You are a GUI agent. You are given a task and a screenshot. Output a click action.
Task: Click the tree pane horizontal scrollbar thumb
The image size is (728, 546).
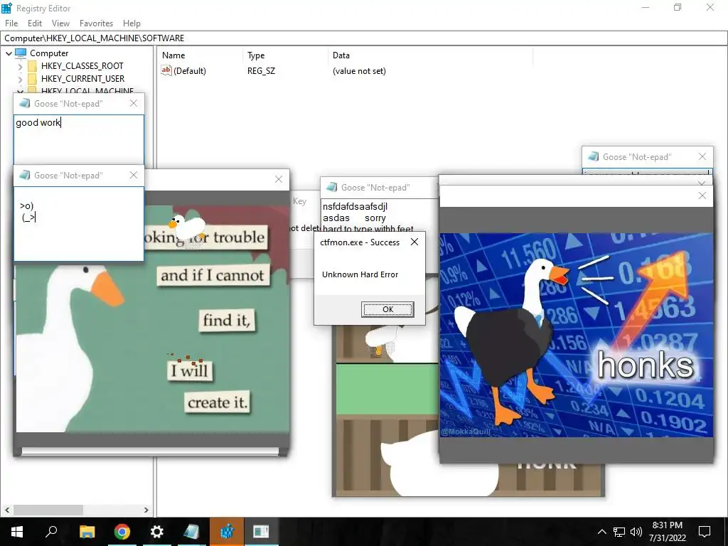[x=48, y=510]
